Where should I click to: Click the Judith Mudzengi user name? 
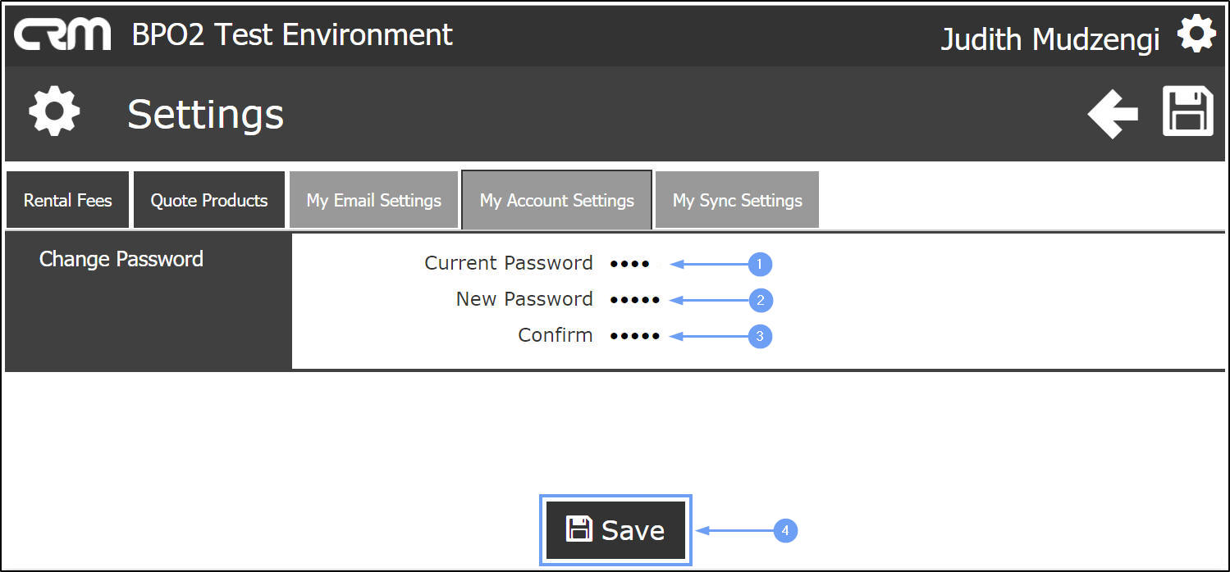[x=1049, y=39]
